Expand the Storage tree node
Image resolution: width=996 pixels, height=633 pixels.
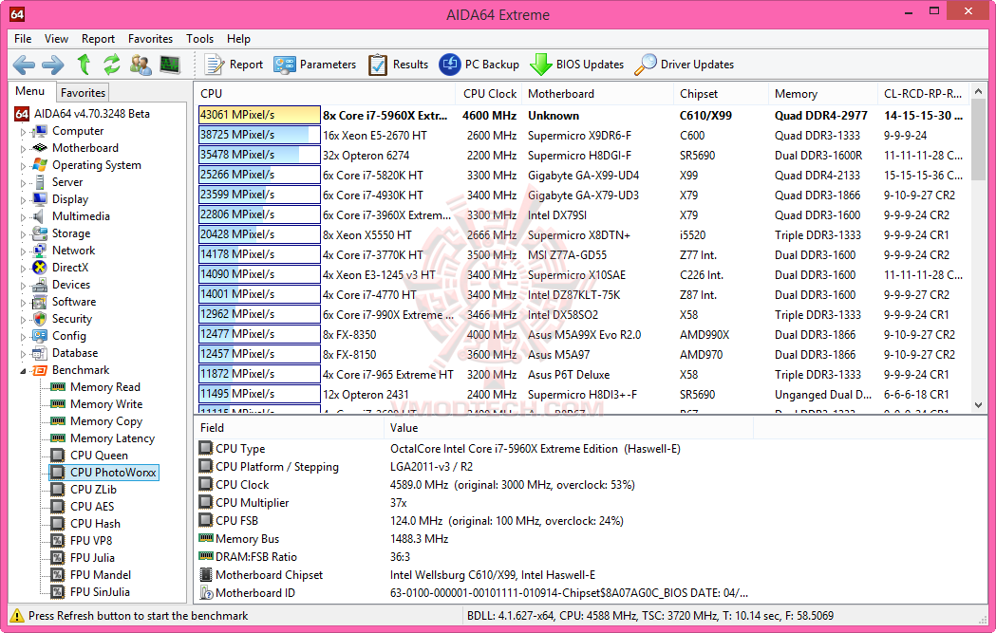[24, 235]
